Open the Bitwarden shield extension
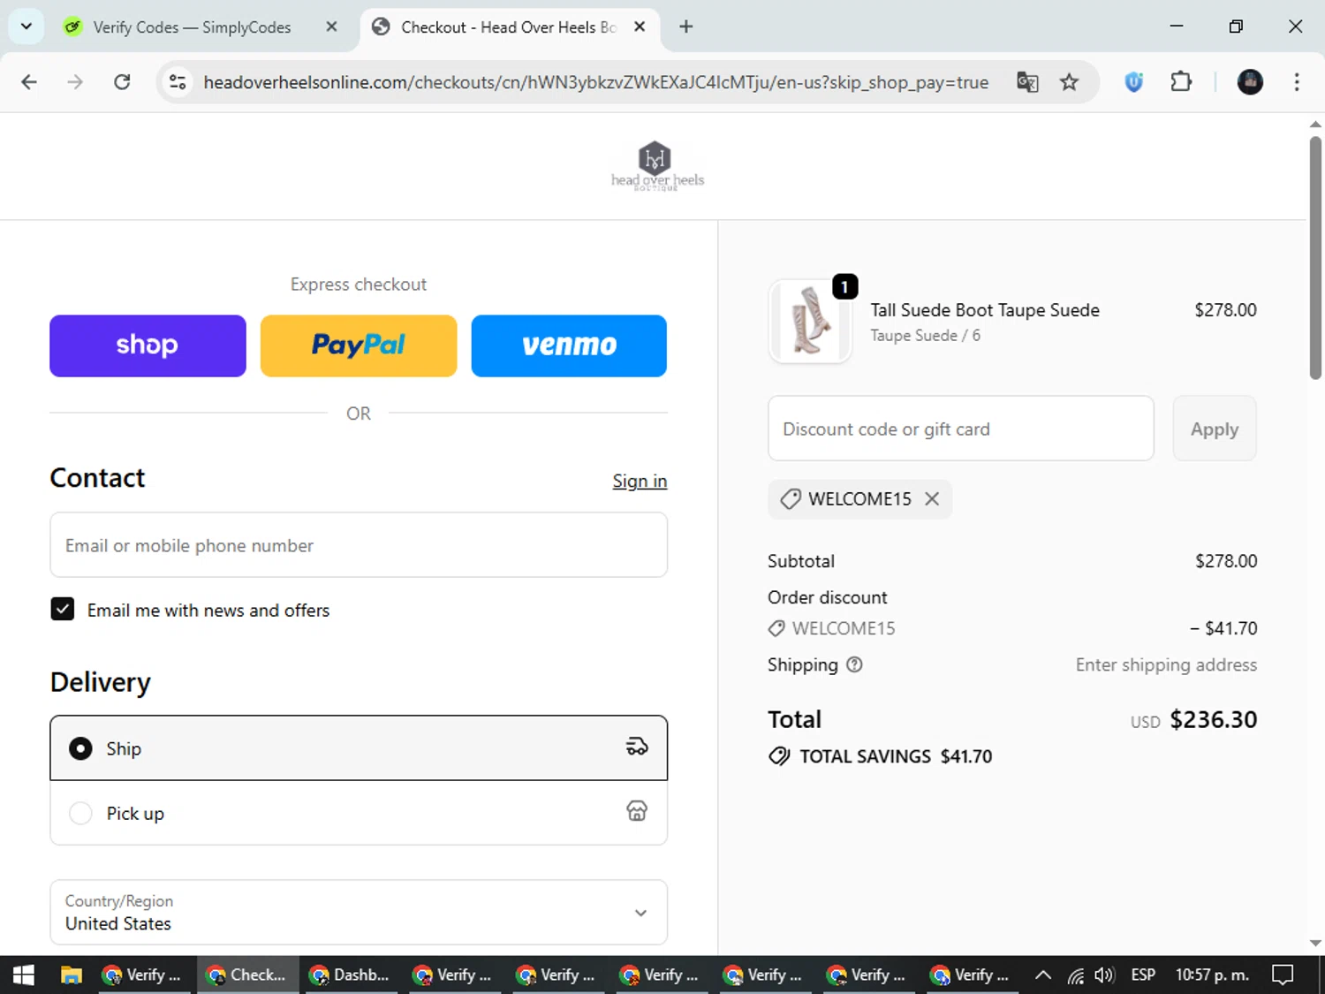 tap(1134, 82)
